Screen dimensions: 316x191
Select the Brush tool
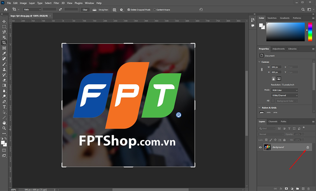[4, 64]
